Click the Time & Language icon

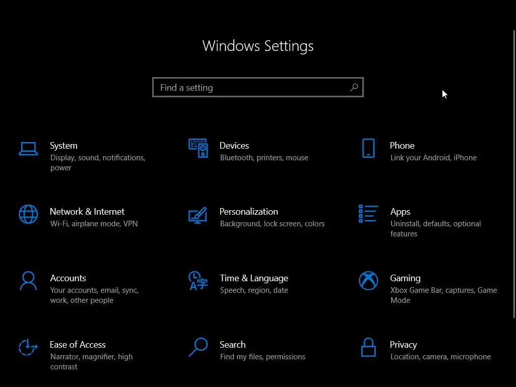pos(198,281)
